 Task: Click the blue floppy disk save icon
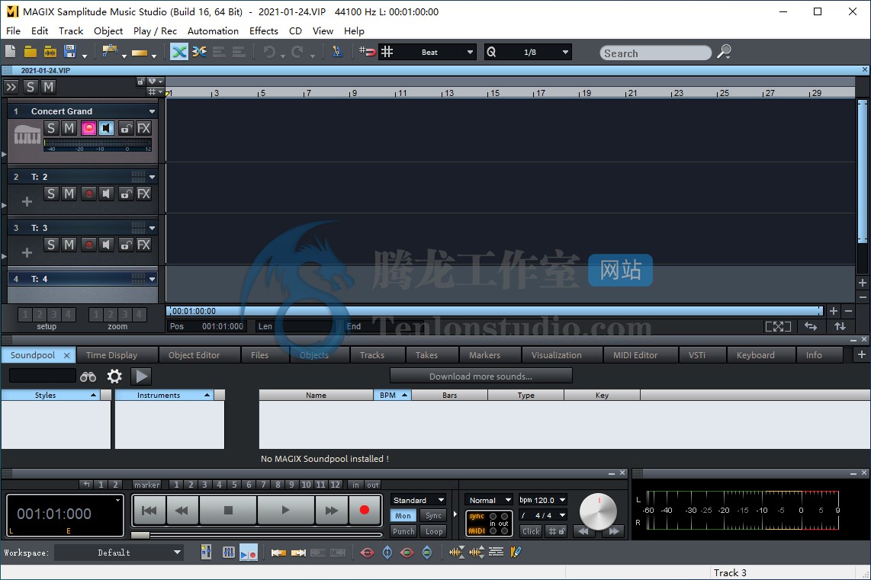click(70, 52)
